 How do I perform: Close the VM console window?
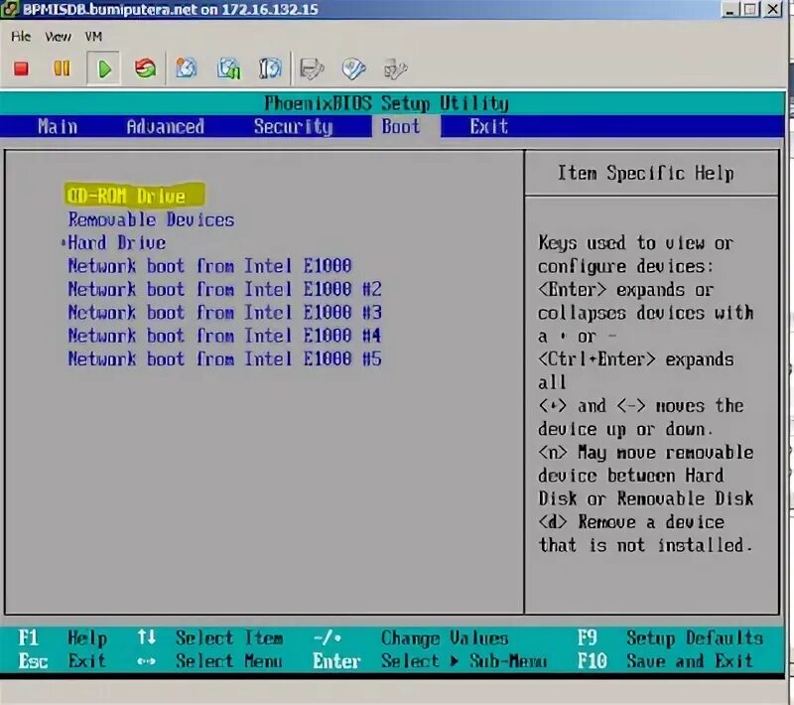pos(773,9)
